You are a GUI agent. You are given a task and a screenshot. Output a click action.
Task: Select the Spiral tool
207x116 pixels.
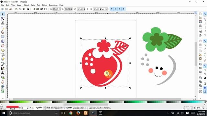[x=3, y=55]
